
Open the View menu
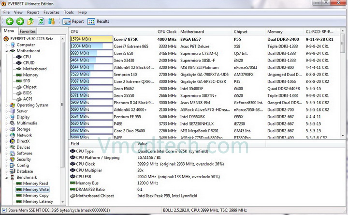tap(18, 12)
